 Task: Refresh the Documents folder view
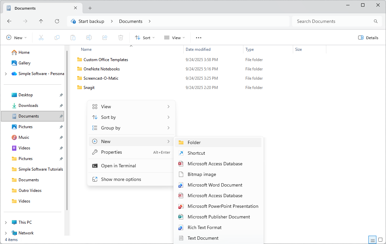coord(57,21)
